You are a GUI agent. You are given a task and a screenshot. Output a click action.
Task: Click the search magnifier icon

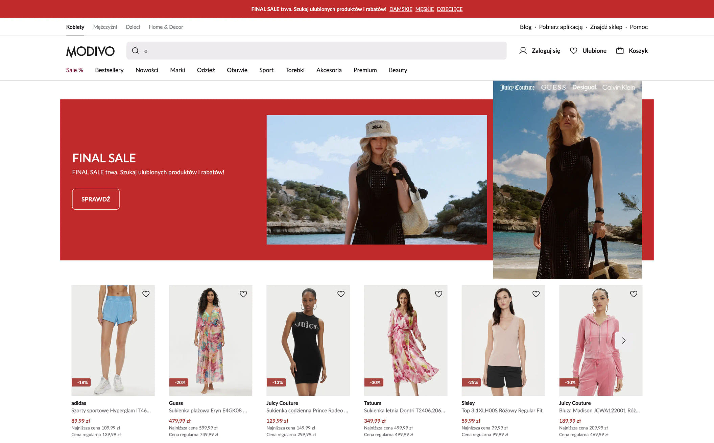(x=135, y=51)
